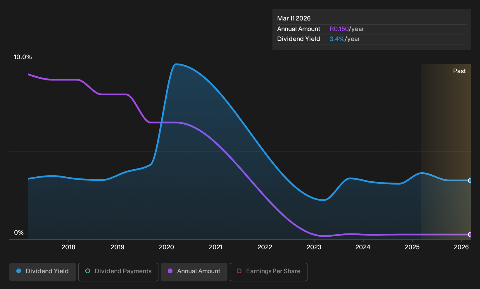Click the 10.0% y-axis label

click(23, 57)
